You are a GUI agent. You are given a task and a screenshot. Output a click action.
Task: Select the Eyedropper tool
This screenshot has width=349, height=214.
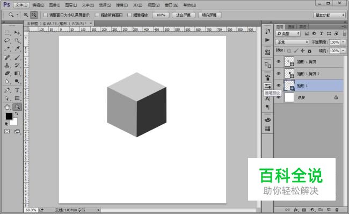[x=17, y=48]
